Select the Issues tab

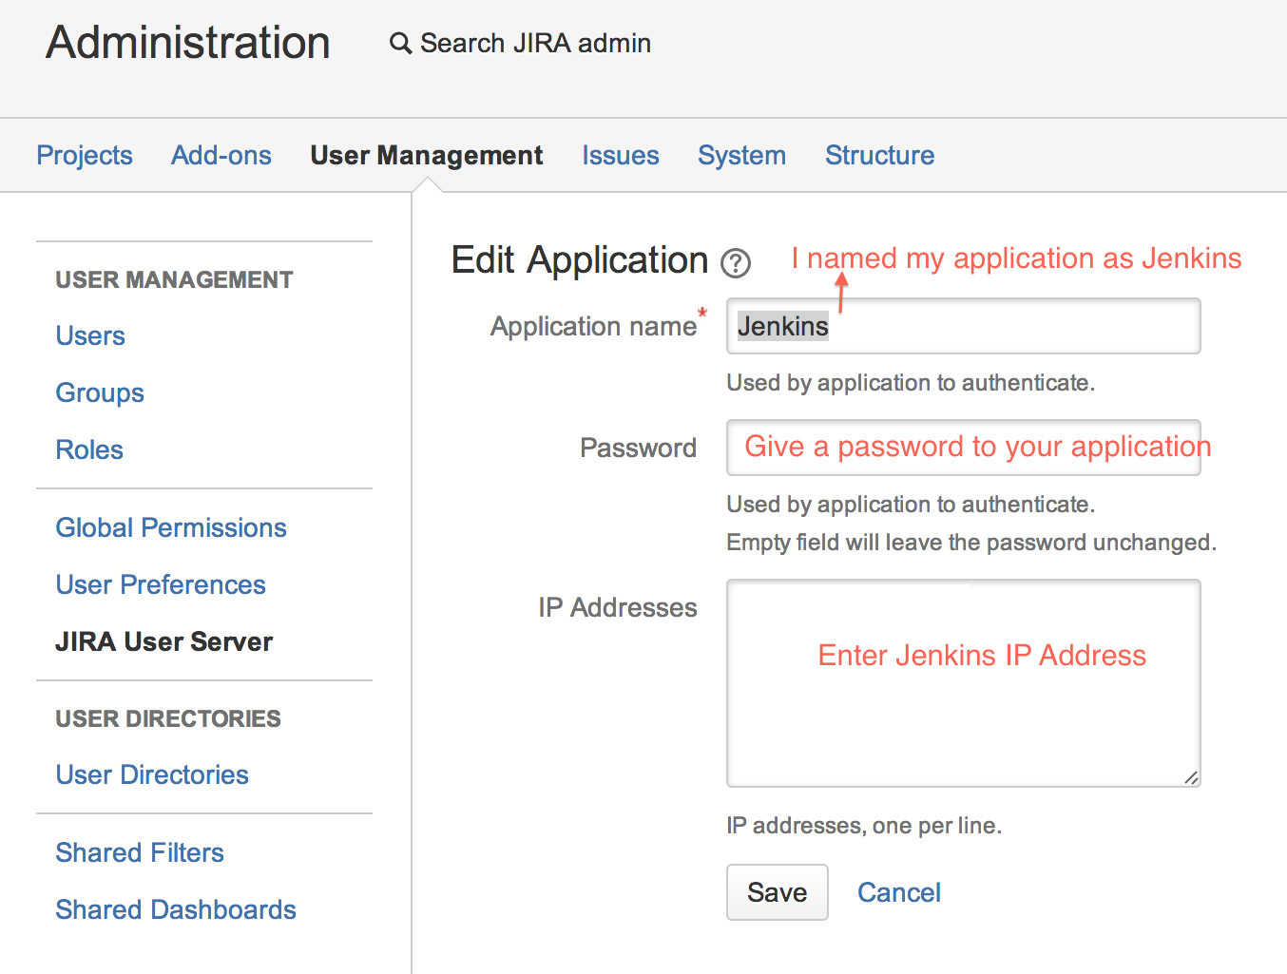point(620,155)
